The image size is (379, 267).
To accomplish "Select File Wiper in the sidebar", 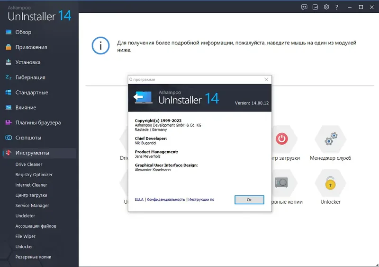I will (26, 236).
